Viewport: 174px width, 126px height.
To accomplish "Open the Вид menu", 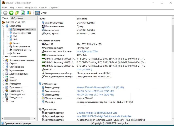I will [x=12, y=8].
